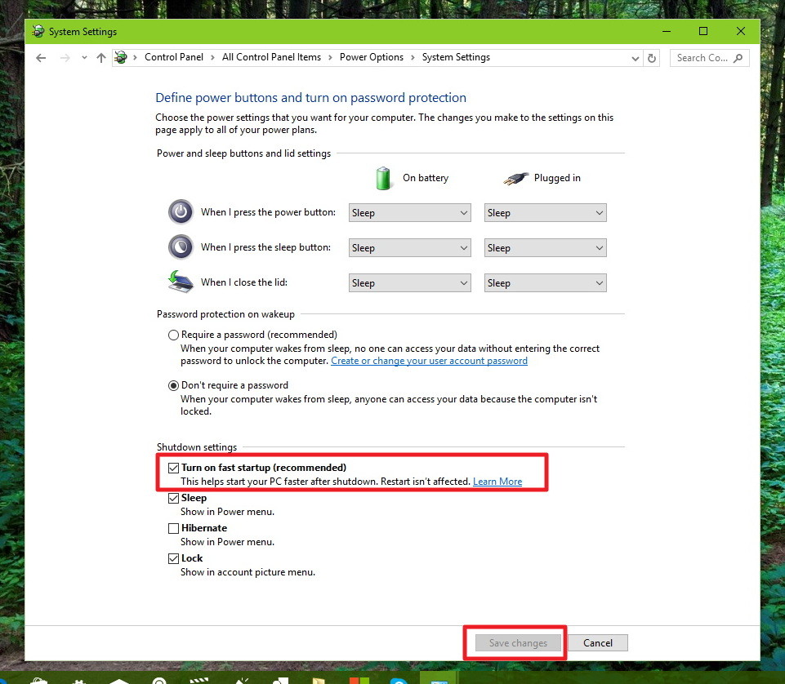Image resolution: width=785 pixels, height=684 pixels.
Task: Maximize the System Settings window
Action: [x=703, y=32]
